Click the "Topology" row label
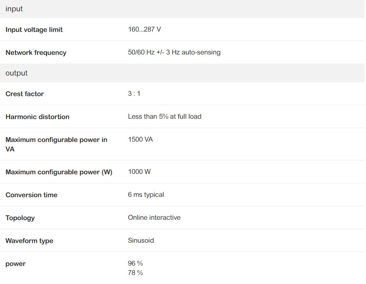 (x=20, y=218)
